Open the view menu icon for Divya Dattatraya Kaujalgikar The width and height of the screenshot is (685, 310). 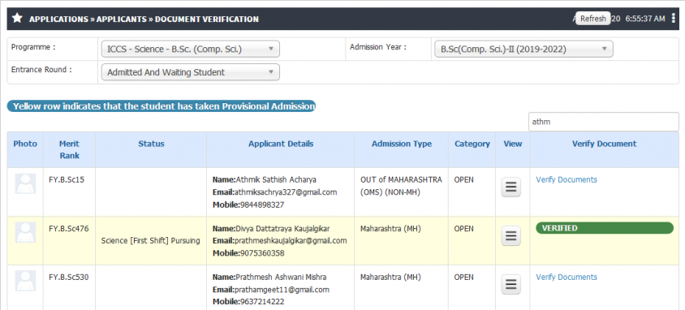coord(511,236)
